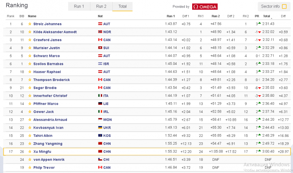
Task: Switch to the Run 1 tab
Action: click(x=79, y=6)
